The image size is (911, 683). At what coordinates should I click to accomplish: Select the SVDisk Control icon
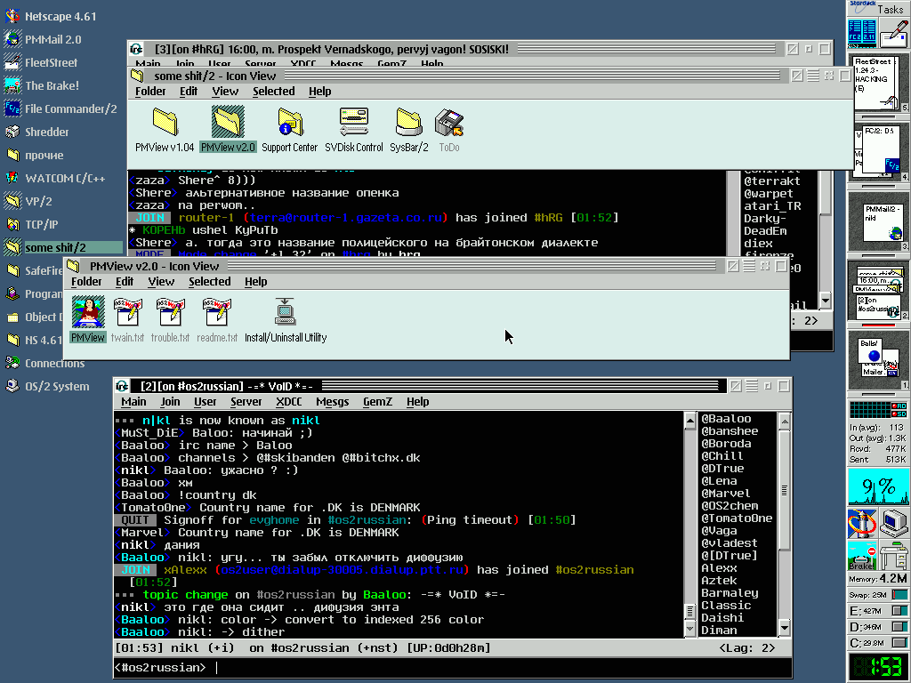[x=354, y=130]
